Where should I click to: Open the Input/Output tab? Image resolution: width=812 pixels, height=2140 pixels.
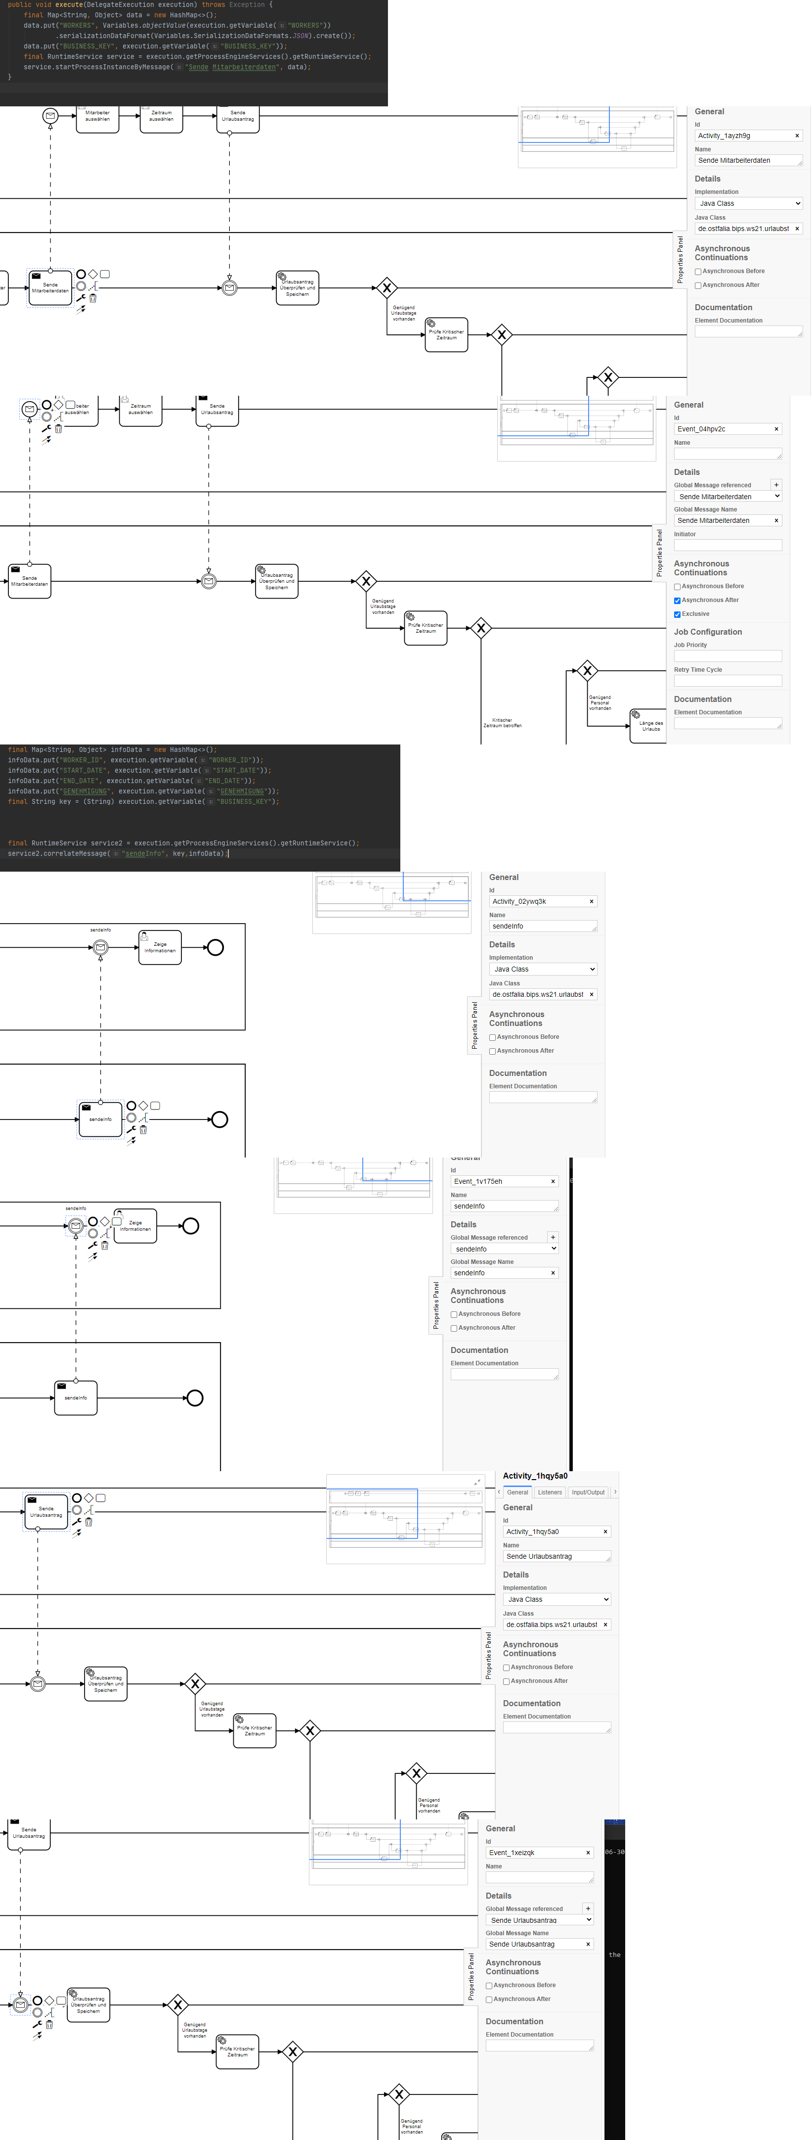[x=588, y=1492]
